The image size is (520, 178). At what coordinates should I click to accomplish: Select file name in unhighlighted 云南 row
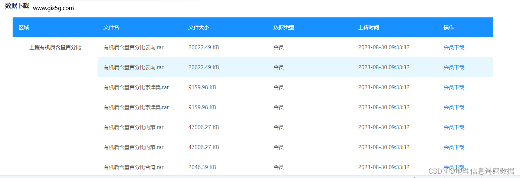pyautogui.click(x=134, y=47)
